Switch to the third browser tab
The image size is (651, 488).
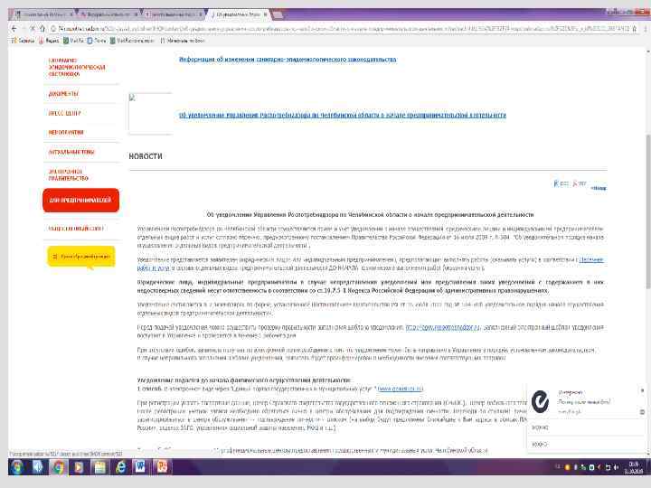click(174, 14)
